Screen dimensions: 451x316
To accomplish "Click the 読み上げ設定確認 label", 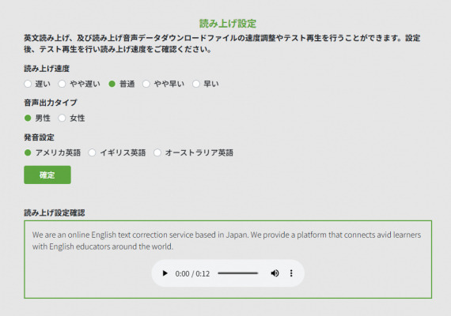I will 55,213.
